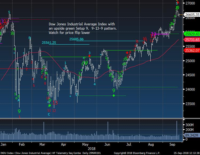200x155 pixels.
Task: Click the cyan C label in March
Action: point(49,114)
